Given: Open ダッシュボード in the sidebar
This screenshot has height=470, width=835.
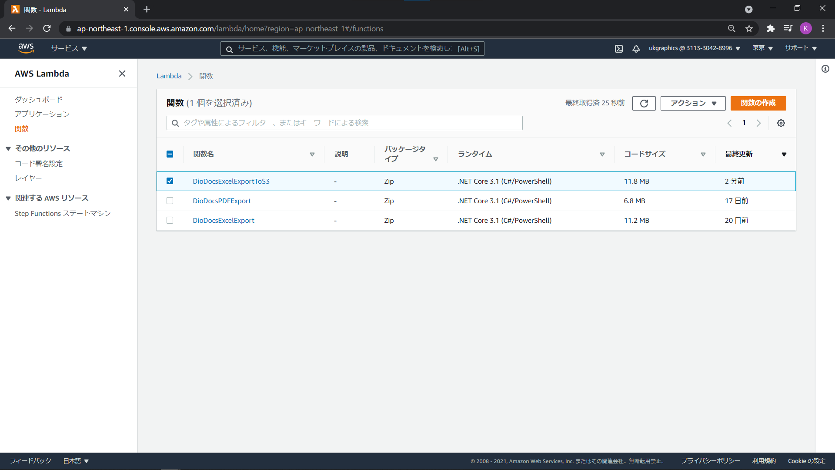Looking at the screenshot, I should point(39,100).
